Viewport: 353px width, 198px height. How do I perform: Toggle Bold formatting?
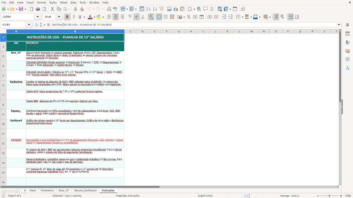point(67,17)
